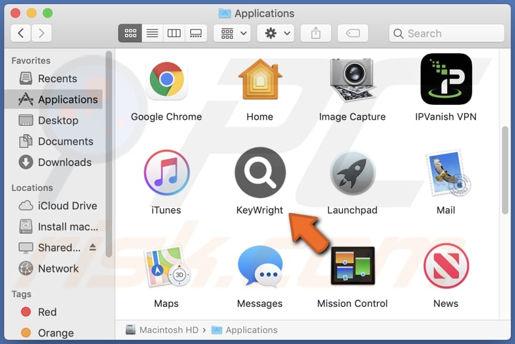Select the News app icon
This screenshot has width=515, height=344.
point(446,266)
